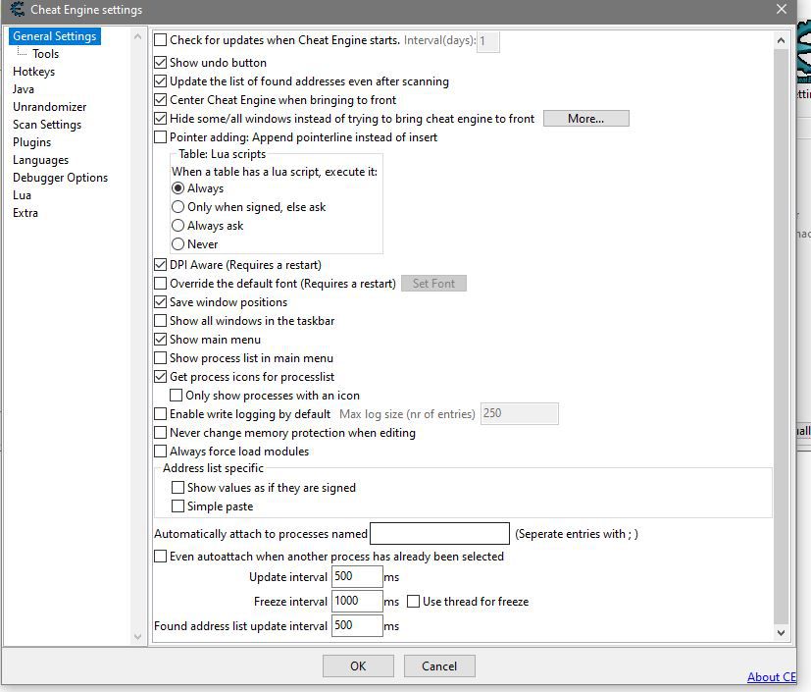Enable Check for updates when Cheat Engine starts
The height and width of the screenshot is (692, 811).
(x=161, y=40)
